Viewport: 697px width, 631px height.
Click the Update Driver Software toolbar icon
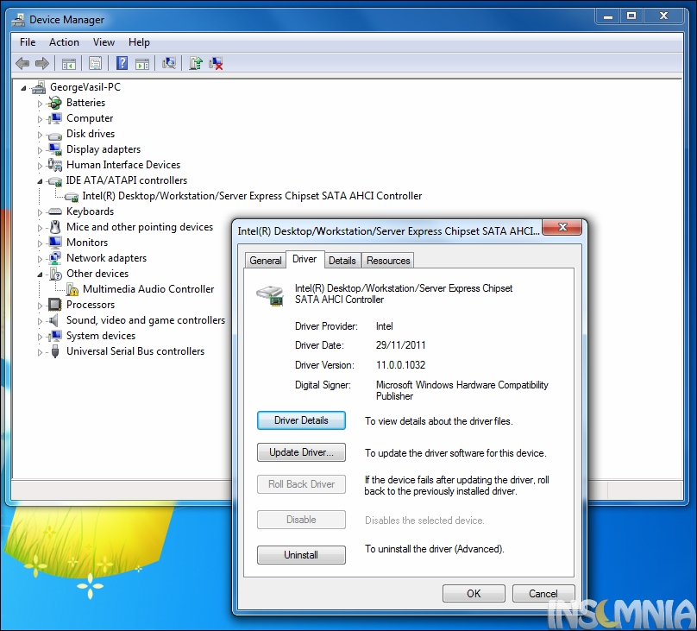tap(196, 64)
